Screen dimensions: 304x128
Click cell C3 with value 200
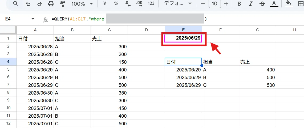109,54
